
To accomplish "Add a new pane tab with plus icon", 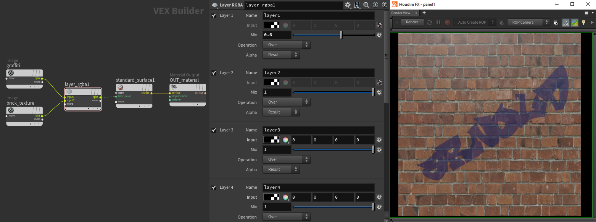I will pyautogui.click(x=424, y=13).
